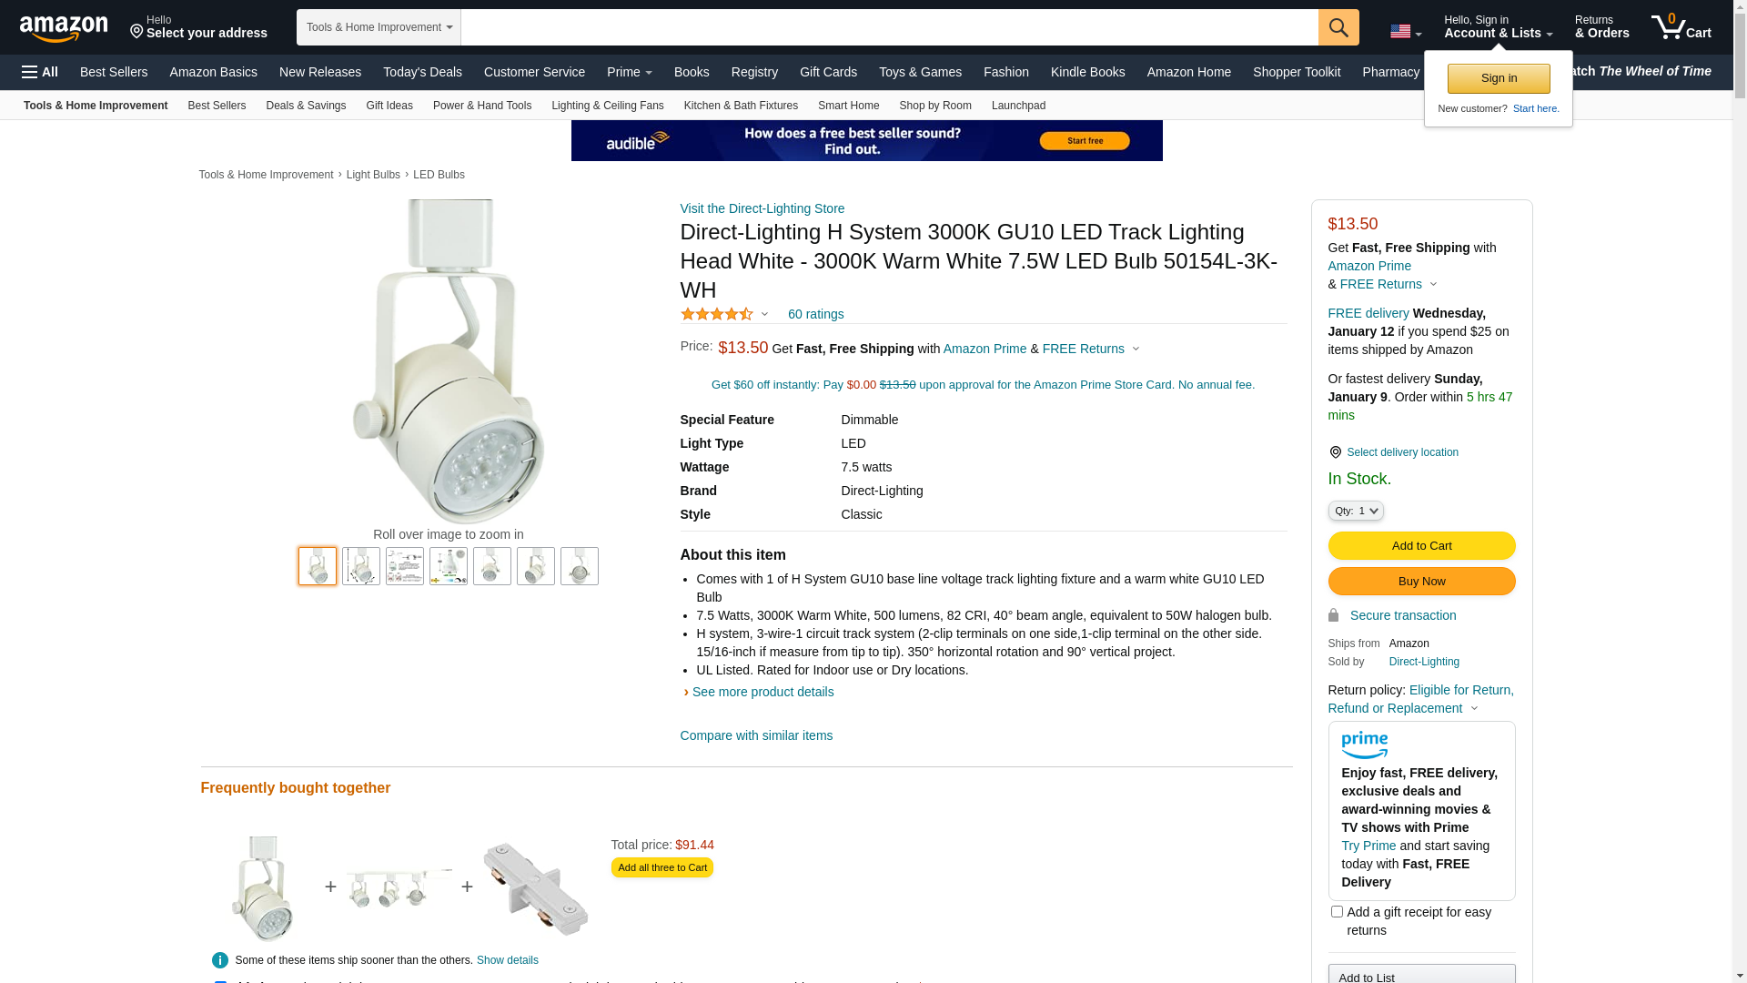Click Add all three to Cart

click(x=661, y=867)
